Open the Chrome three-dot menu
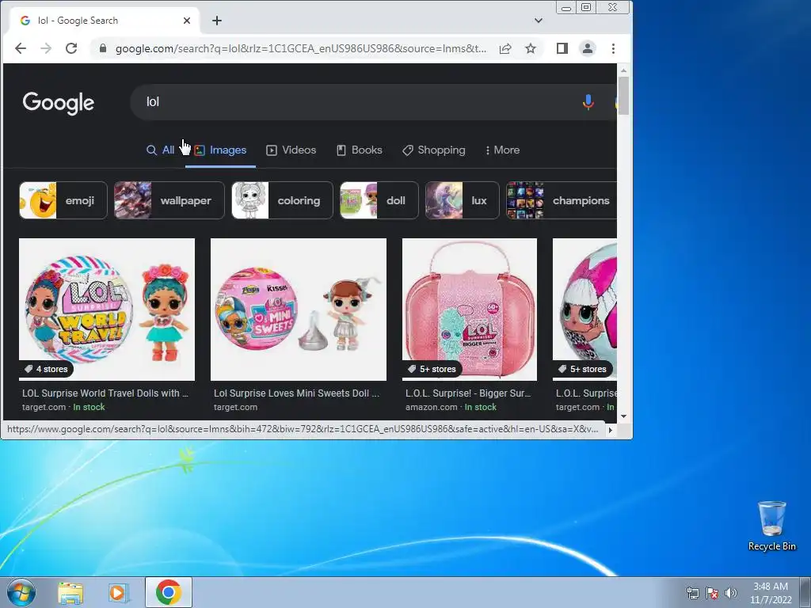 pyautogui.click(x=614, y=48)
